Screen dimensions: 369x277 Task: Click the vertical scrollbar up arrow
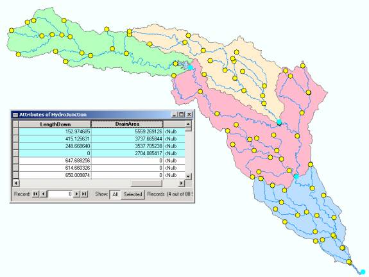coord(188,124)
